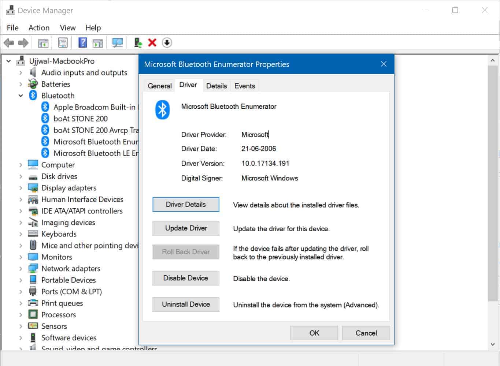Expand the Imaging devices chevron
The image size is (500, 366).
coord(21,223)
